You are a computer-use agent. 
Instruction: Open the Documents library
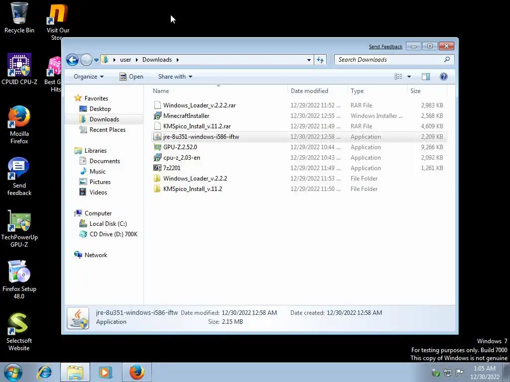(105, 161)
